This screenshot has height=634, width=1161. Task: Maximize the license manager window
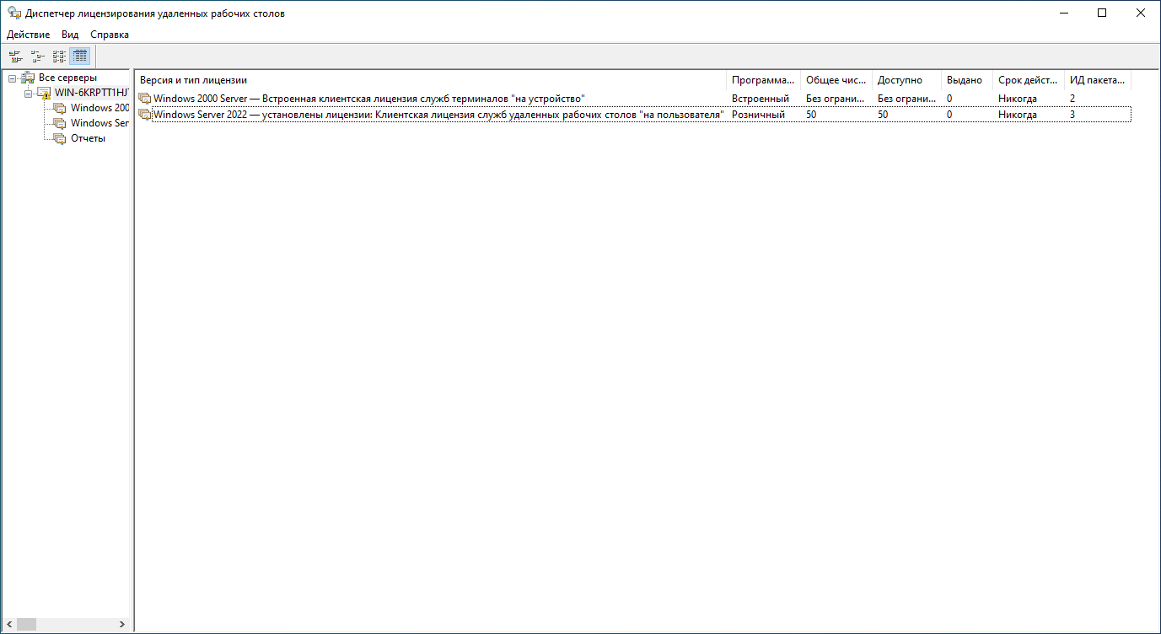(1102, 13)
